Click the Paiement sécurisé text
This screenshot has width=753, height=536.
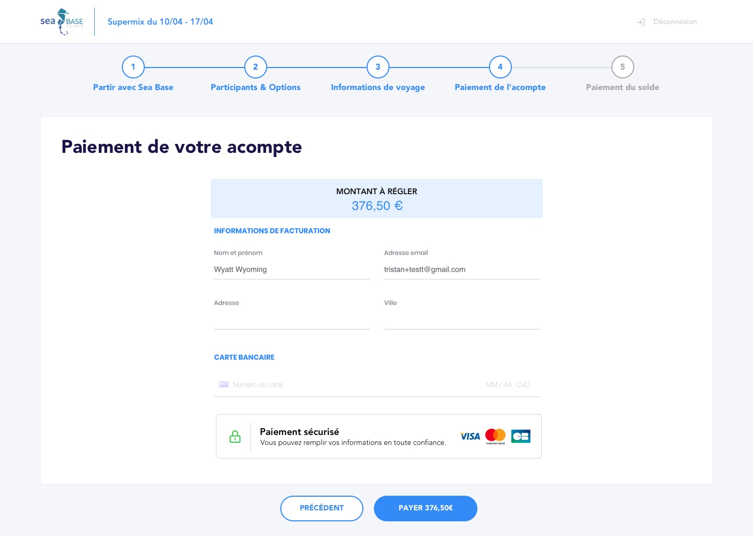300,432
